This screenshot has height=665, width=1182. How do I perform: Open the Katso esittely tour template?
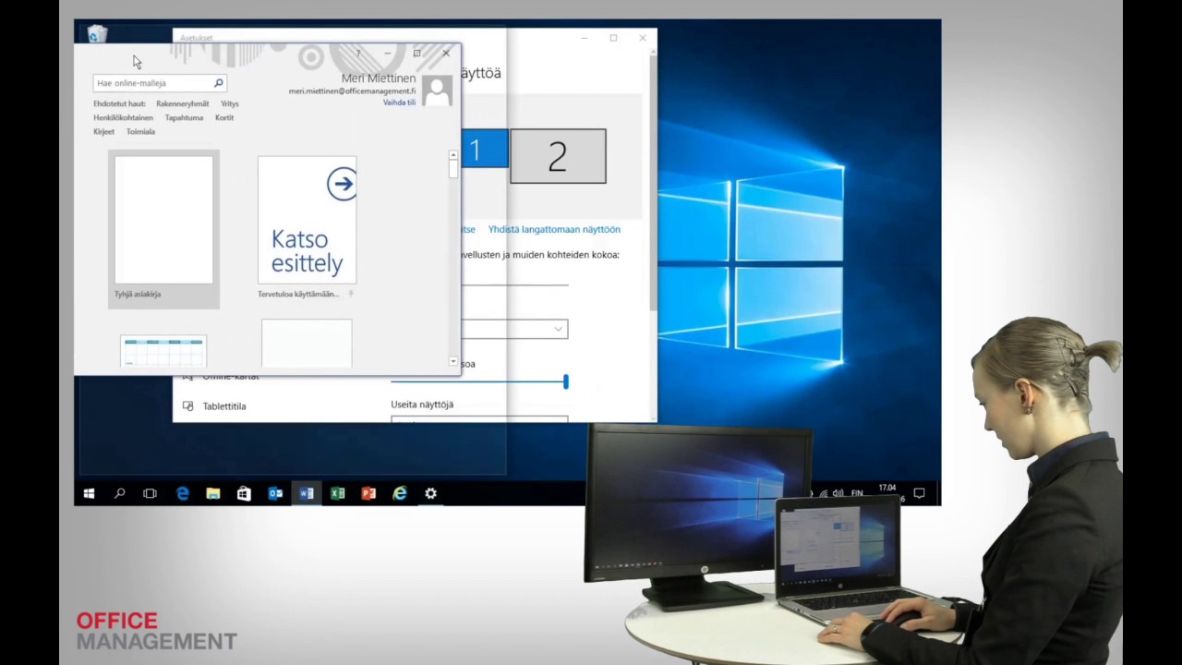tap(307, 220)
